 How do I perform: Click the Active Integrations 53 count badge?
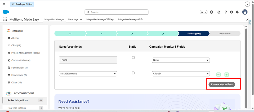point(41,100)
